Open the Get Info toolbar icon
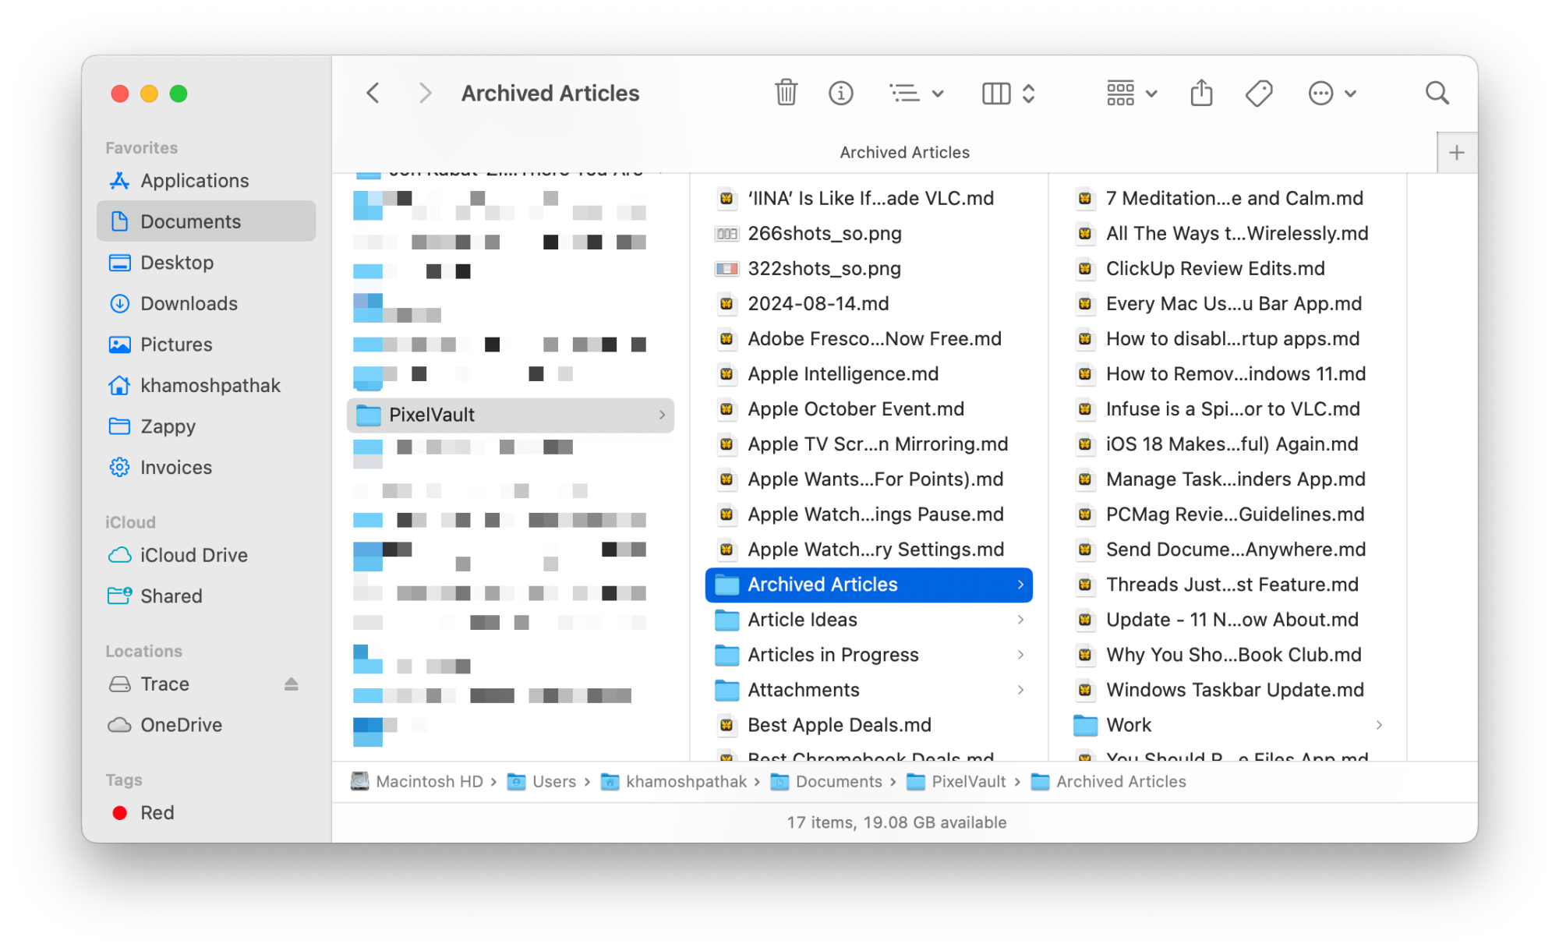 pos(840,94)
